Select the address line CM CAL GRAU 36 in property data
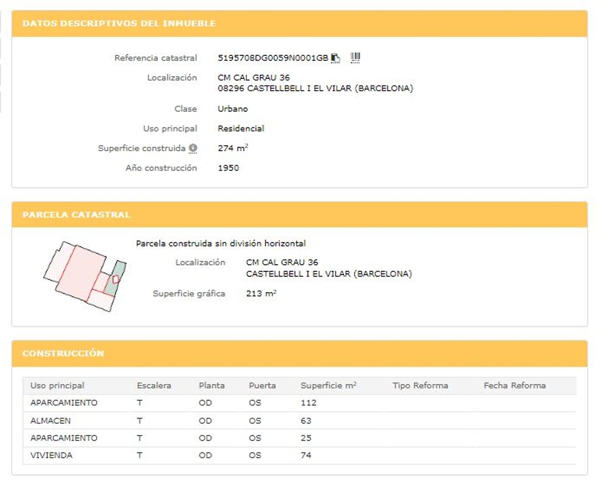 (254, 78)
